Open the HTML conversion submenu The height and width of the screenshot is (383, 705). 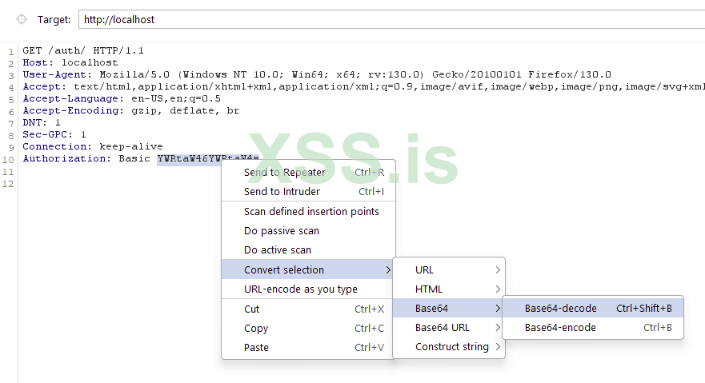(449, 289)
